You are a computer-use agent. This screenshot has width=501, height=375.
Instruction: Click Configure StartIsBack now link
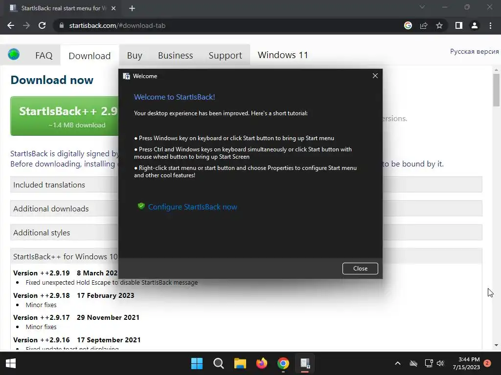click(192, 207)
